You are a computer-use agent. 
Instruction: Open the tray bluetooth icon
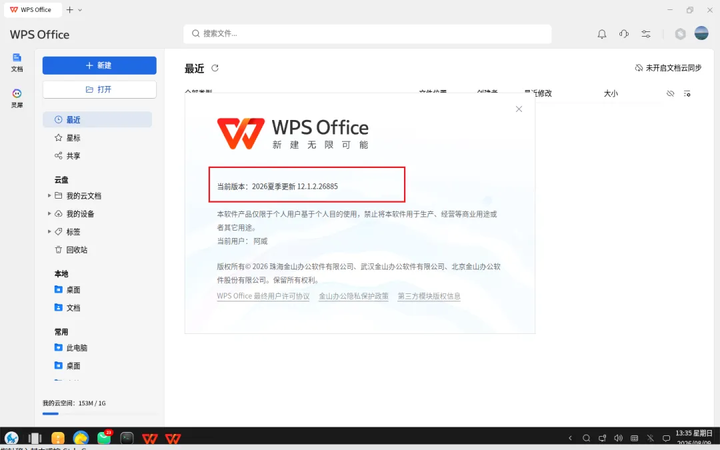650,438
